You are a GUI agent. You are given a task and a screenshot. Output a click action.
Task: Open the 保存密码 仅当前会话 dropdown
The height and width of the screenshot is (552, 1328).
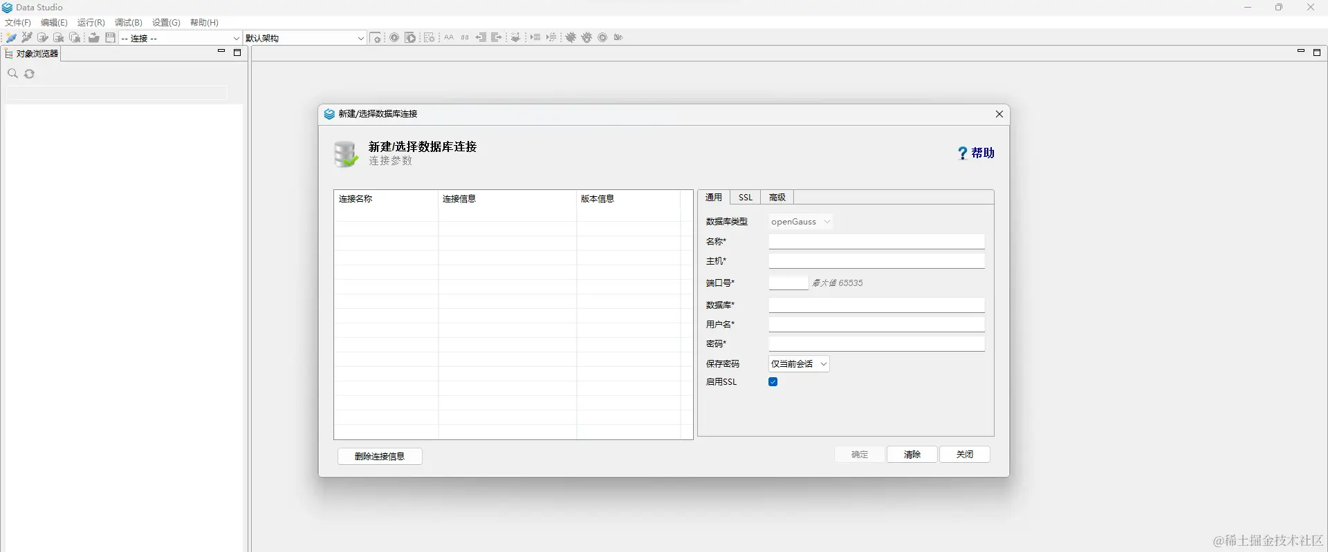coord(799,364)
